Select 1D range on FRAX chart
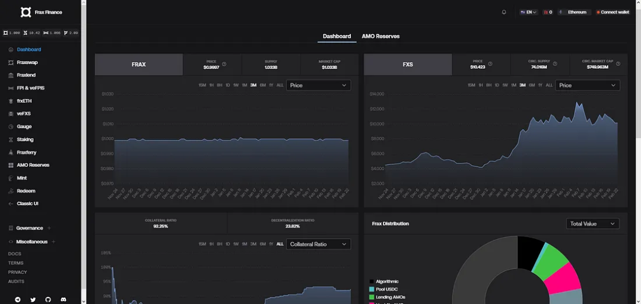This screenshot has width=641, height=304. point(228,85)
